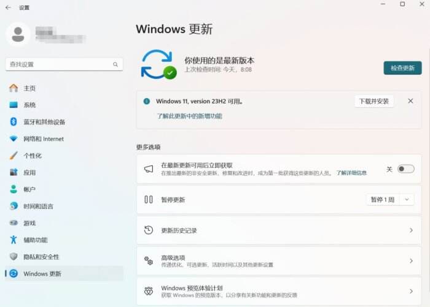The height and width of the screenshot is (307, 430).
Task: Toggle 在最新更新可用后立即获取 switch
Action: point(405,169)
